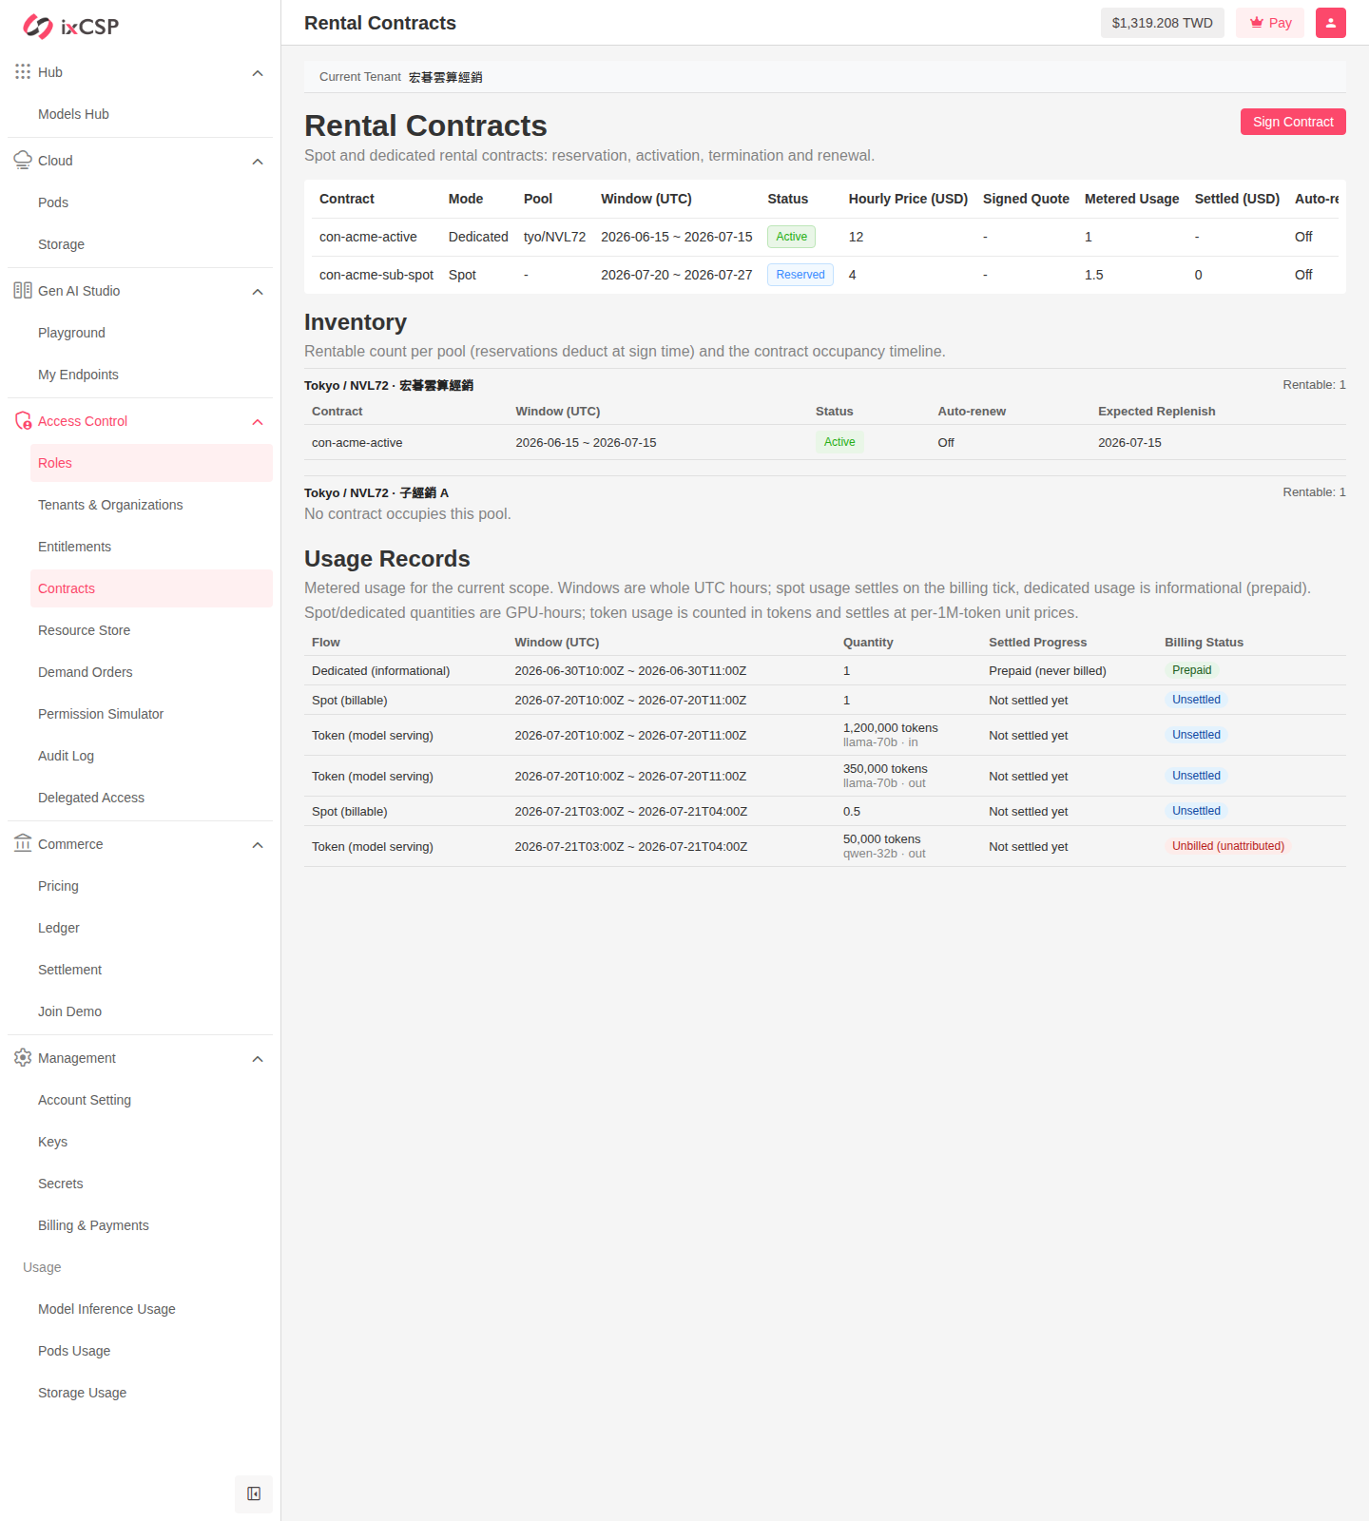This screenshot has width=1369, height=1521.
Task: Click the 1,200,000 tokens quantity
Action: tap(891, 728)
